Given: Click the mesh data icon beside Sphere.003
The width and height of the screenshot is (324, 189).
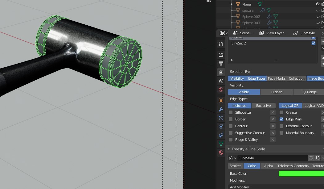Looking at the screenshot, I should point(275,23).
